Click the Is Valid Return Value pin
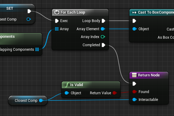The image size is (174, 116). (x=115, y=93)
